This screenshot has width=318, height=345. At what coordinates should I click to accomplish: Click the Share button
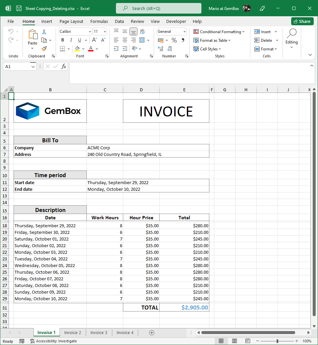(302, 21)
